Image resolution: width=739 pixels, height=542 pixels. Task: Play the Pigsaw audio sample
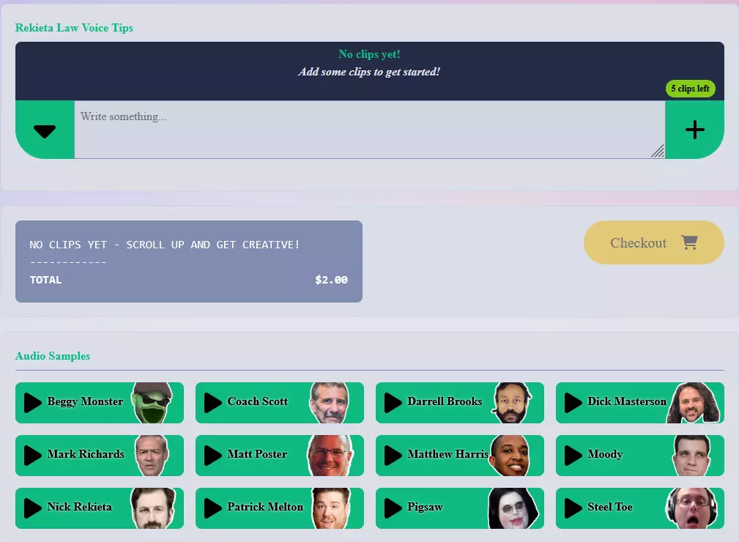[x=393, y=508]
